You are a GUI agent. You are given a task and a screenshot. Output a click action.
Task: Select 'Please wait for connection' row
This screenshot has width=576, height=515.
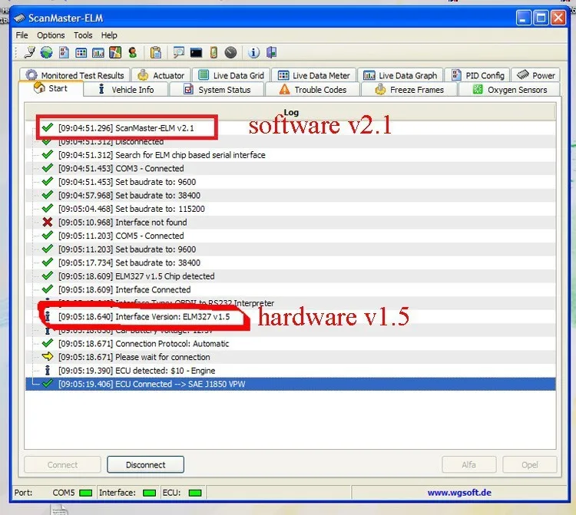coord(290,357)
